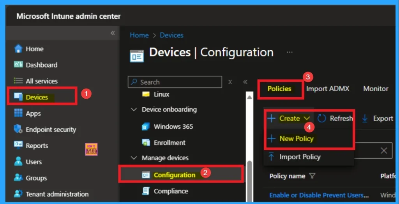Click the Reports icon in sidebar
The width and height of the screenshot is (399, 204).
point(18,145)
